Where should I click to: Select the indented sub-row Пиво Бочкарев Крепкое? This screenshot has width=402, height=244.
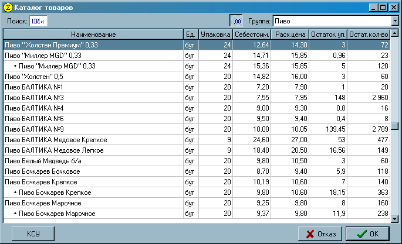tap(197, 193)
